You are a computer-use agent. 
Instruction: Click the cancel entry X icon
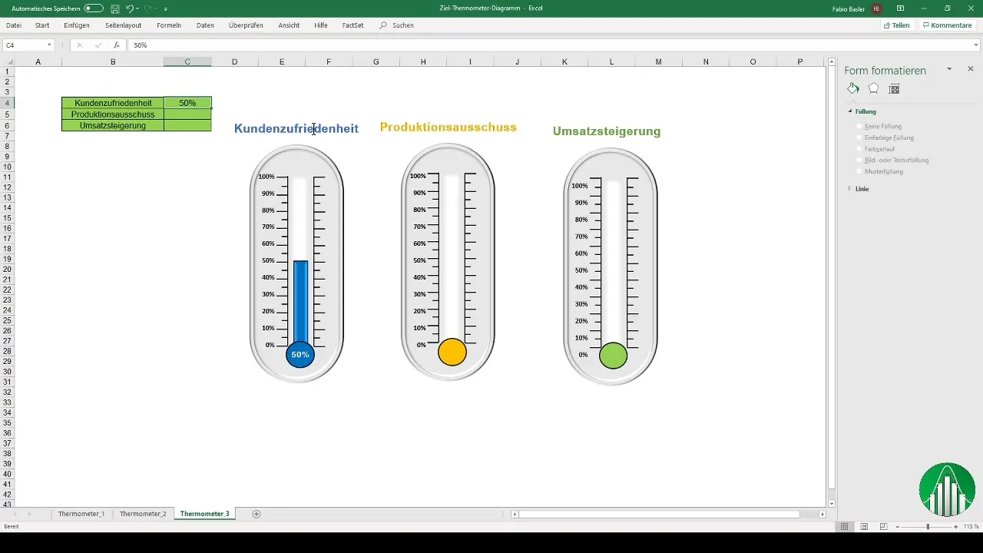79,45
